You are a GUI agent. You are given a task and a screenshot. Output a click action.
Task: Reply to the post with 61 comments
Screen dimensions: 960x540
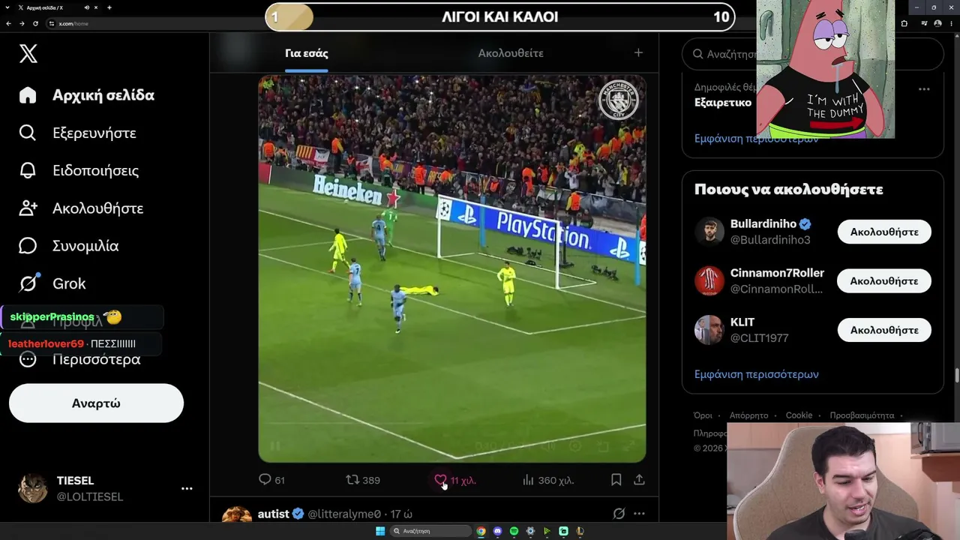271,480
